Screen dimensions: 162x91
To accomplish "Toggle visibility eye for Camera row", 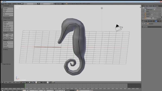I will coord(157,15).
